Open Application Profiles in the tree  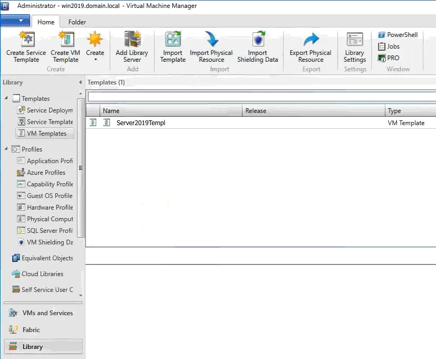(45, 160)
